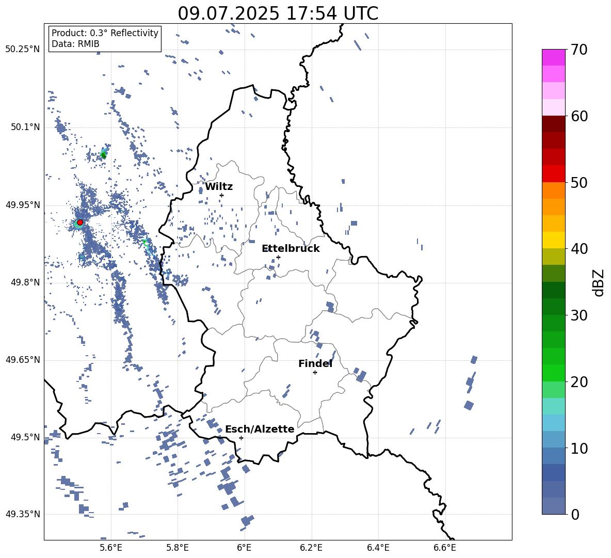Click the 49.5°N latitude label
This screenshot has width=611, height=558.
click(25, 437)
